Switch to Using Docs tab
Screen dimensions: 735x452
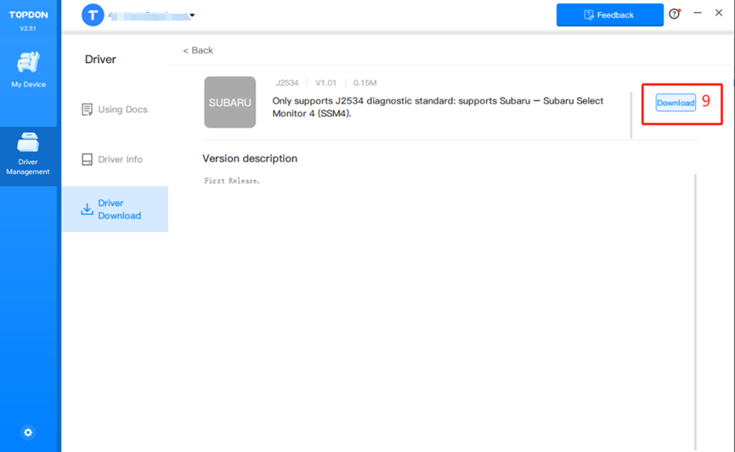point(115,110)
